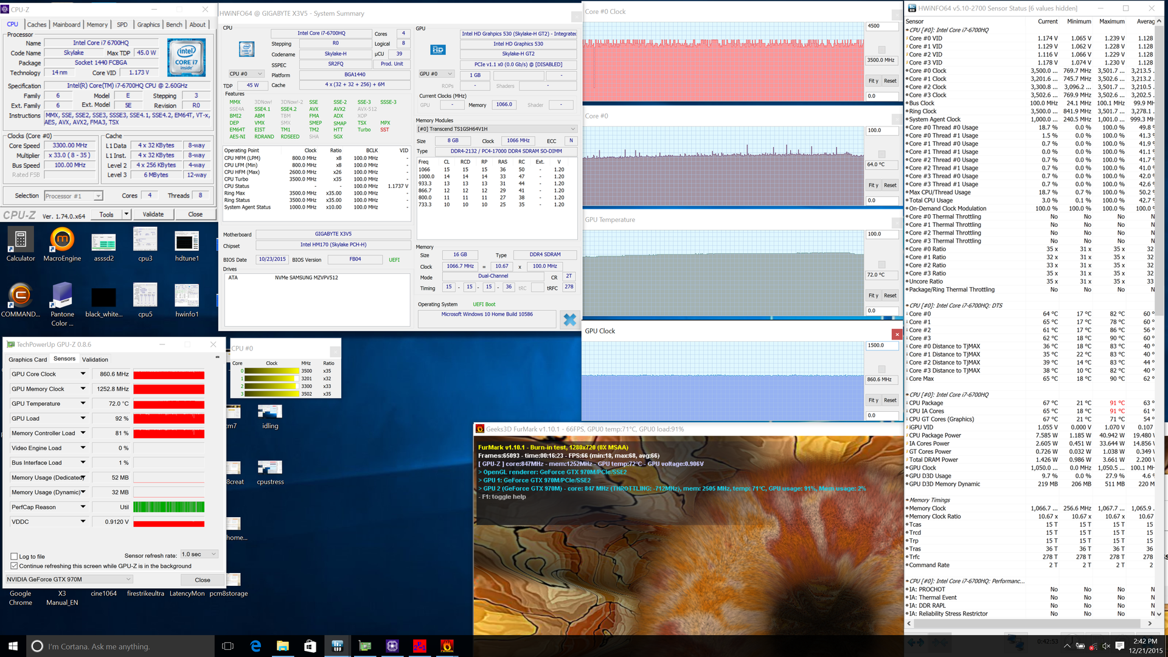
Task: Click the FurMark taskbar icon
Action: (x=447, y=646)
